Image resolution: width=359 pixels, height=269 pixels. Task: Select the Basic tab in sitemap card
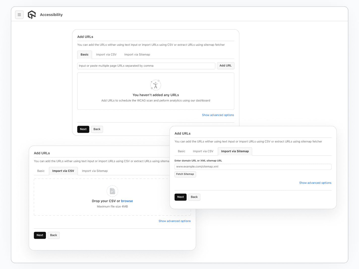182,151
